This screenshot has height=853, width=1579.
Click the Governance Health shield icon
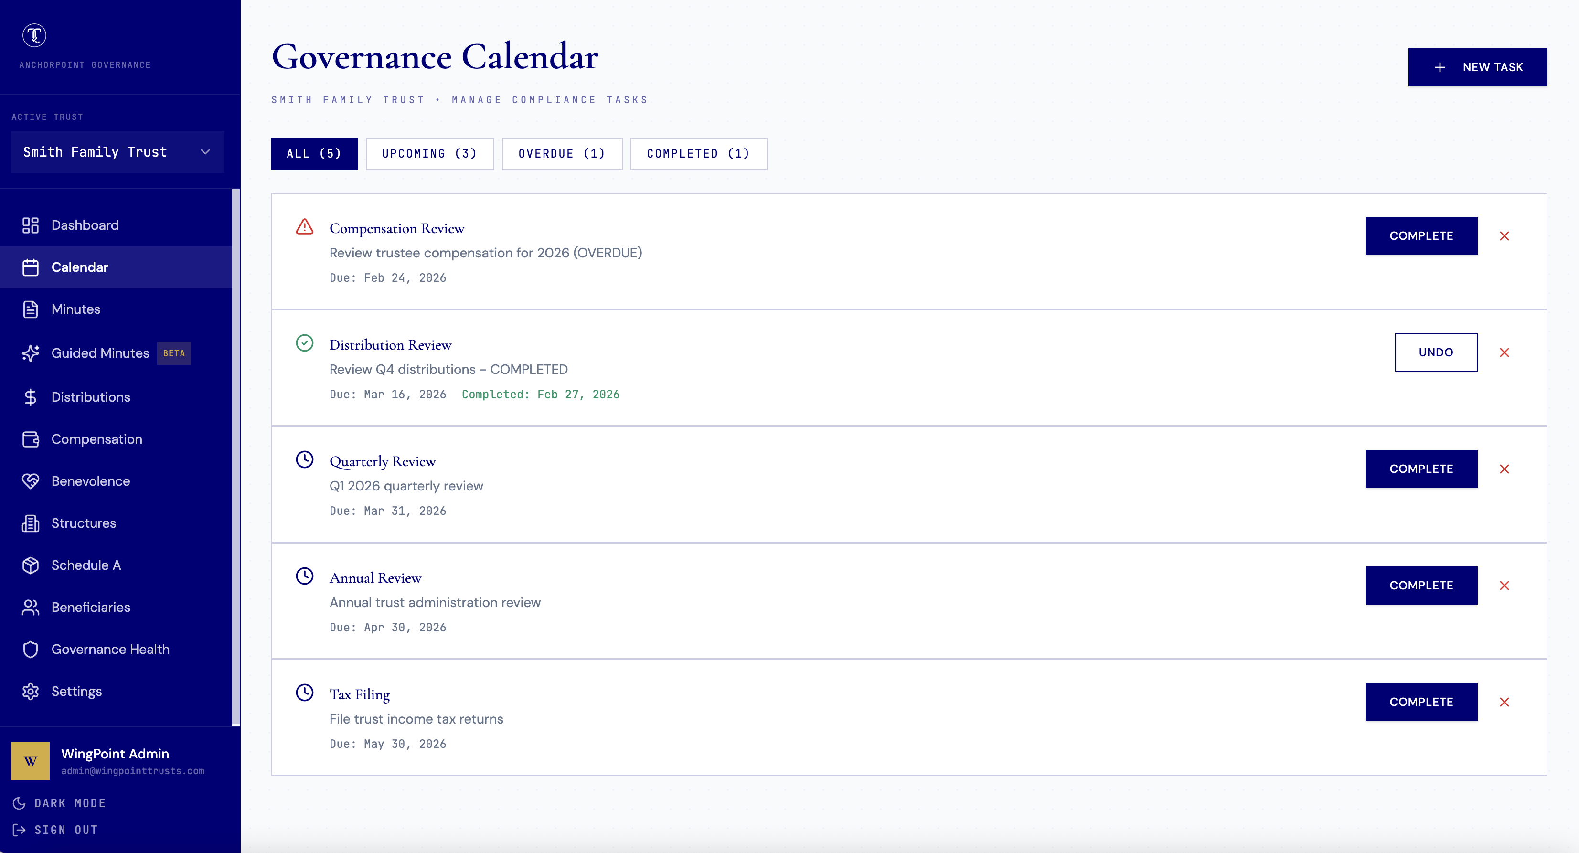click(30, 649)
